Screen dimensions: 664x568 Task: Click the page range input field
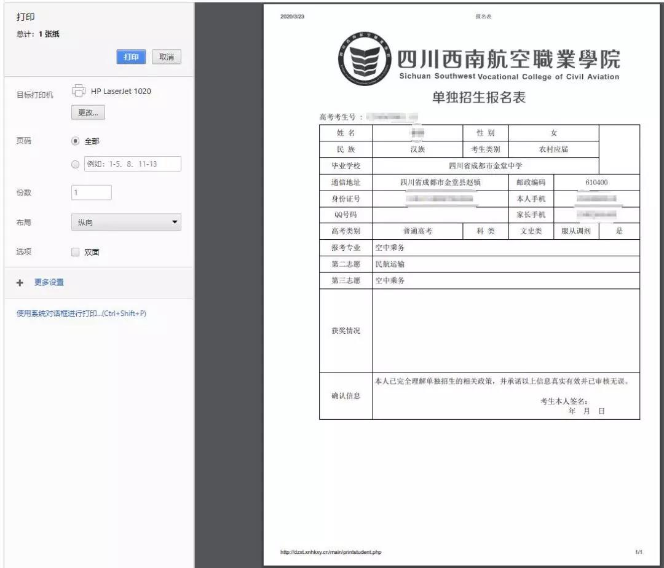tap(133, 164)
